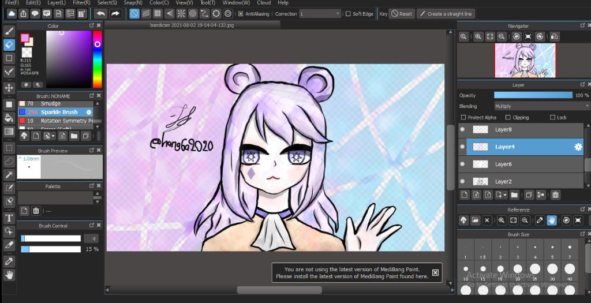Select the Magic Wand tool

pos(9,174)
